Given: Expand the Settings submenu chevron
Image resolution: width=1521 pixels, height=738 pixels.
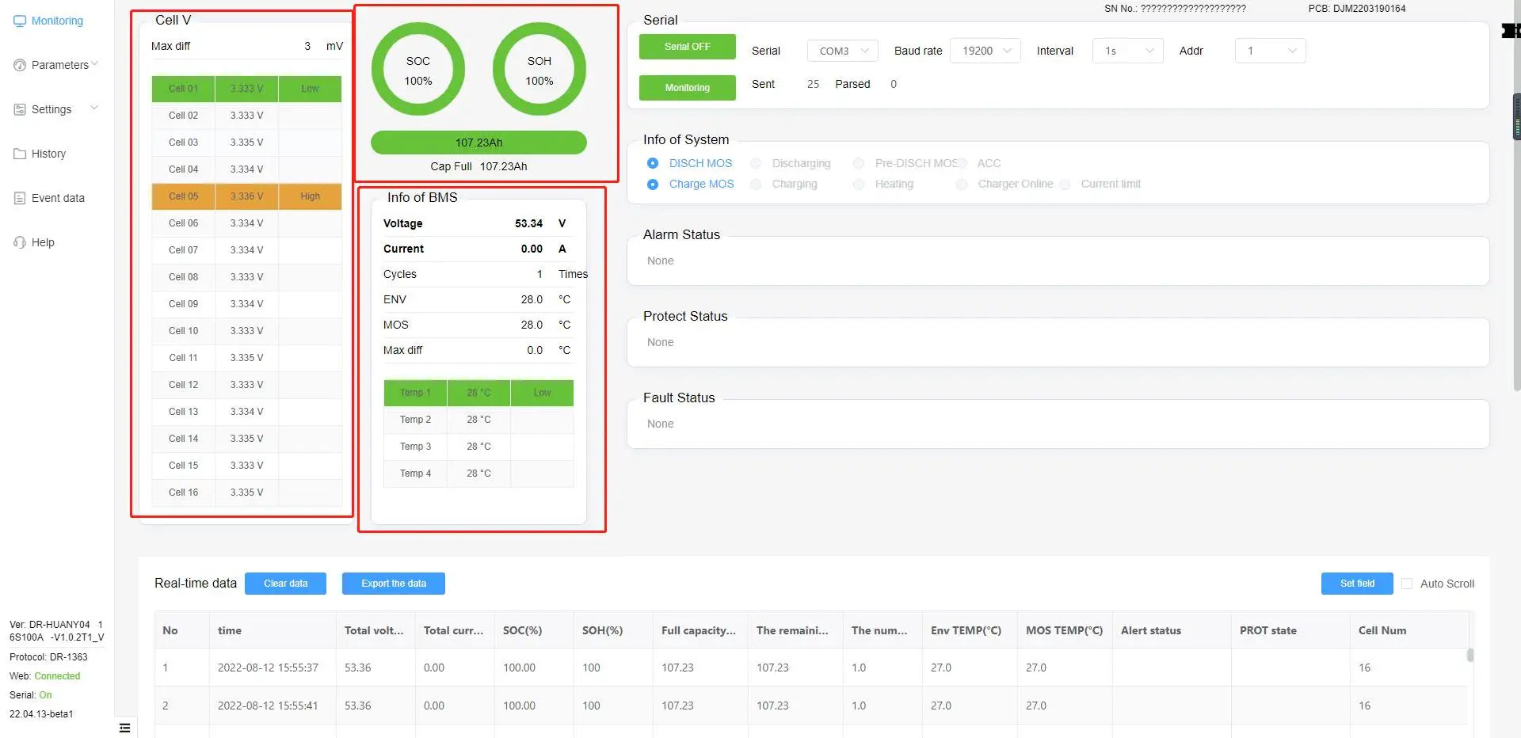Looking at the screenshot, I should pos(94,107).
